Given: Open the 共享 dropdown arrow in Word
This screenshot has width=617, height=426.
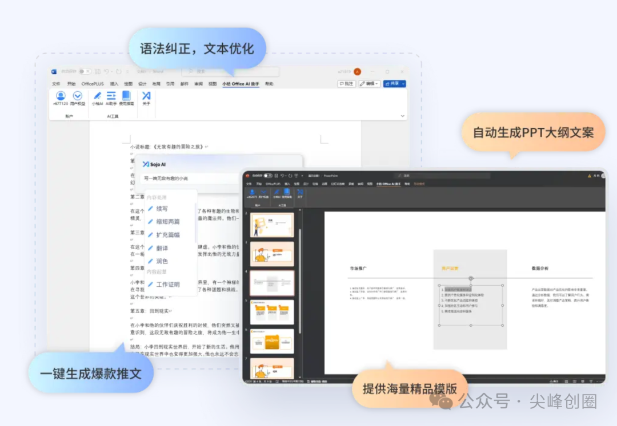Looking at the screenshot, I should coord(403,84).
